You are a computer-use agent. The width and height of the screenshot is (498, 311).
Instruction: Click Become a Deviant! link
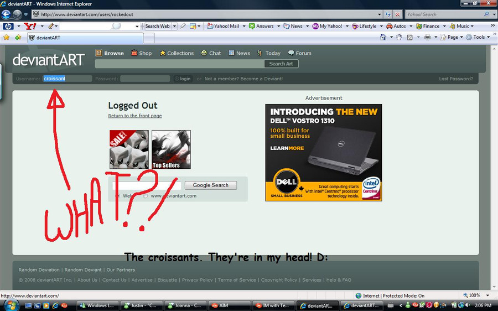pyautogui.click(x=261, y=79)
